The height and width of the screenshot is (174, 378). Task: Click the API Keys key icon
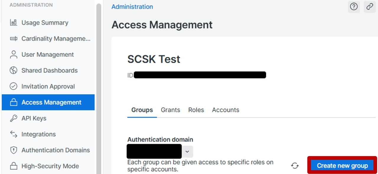(14, 118)
